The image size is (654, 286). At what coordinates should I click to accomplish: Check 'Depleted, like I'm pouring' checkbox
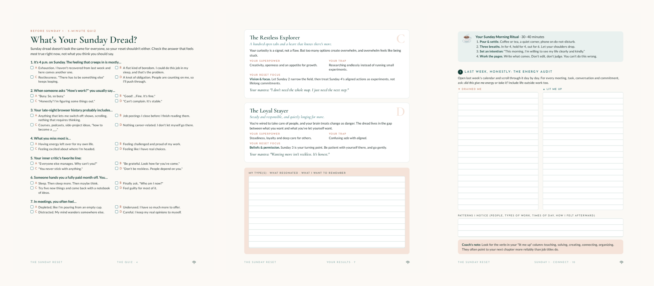[x=32, y=207]
